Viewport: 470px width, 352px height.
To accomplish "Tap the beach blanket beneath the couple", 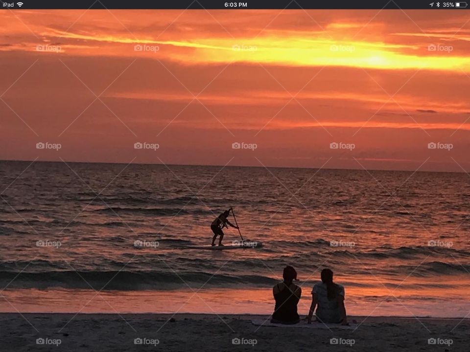I will [x=308, y=323].
